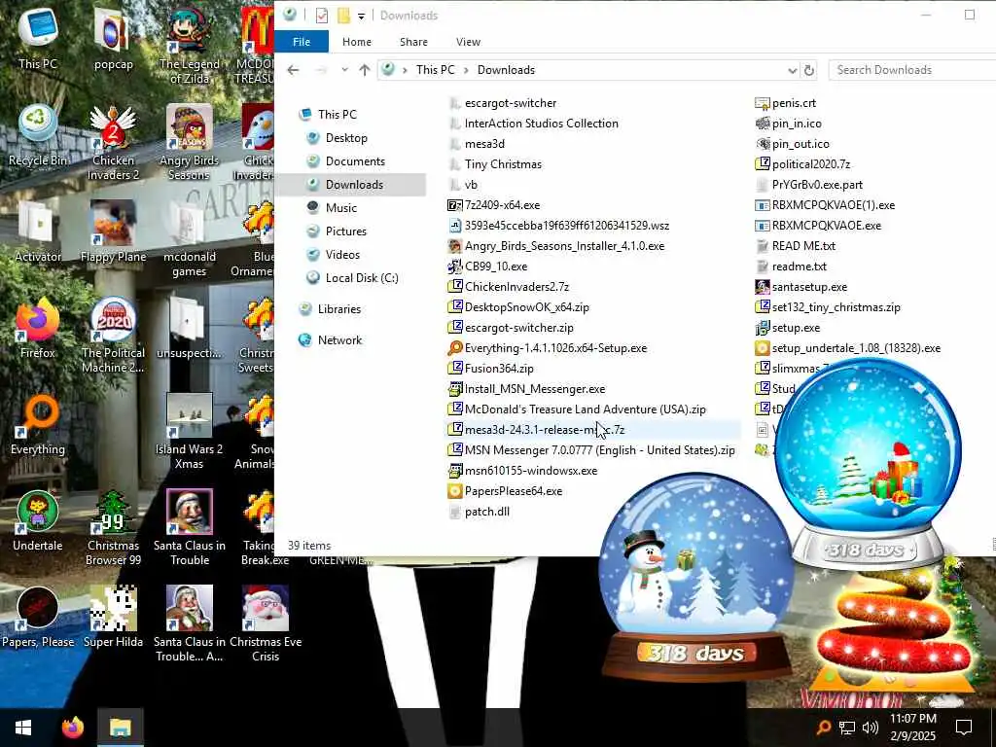The image size is (996, 747).
Task: Click the Windows Start button
Action: (x=23, y=728)
